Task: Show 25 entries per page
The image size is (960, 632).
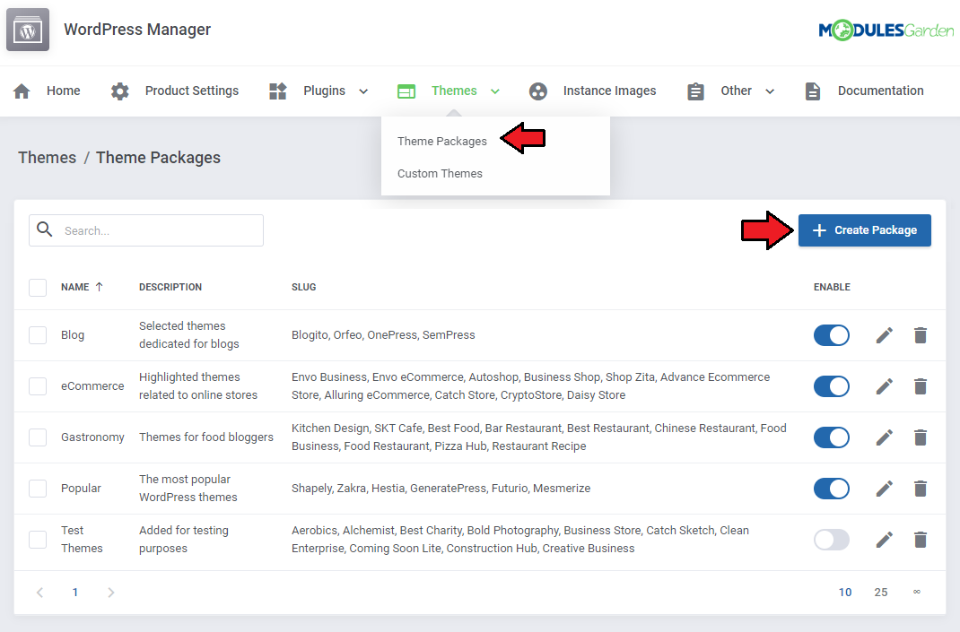Action: click(x=880, y=593)
